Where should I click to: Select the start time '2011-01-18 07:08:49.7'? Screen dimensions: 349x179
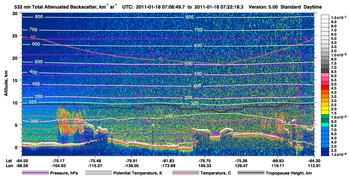(x=161, y=7)
